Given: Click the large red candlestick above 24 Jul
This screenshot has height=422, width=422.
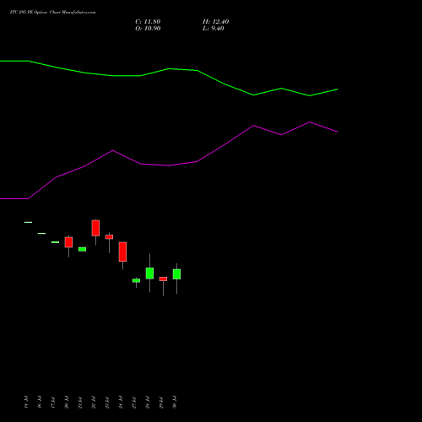Looking at the screenshot, I should [122, 252].
